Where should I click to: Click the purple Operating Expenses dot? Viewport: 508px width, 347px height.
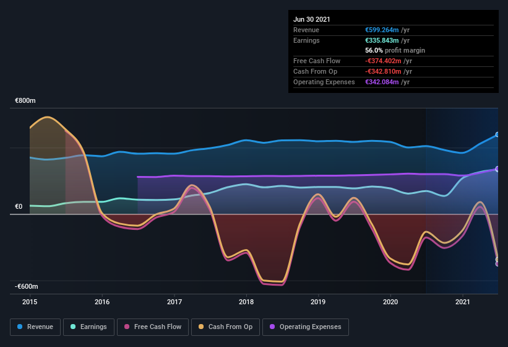point(272,327)
